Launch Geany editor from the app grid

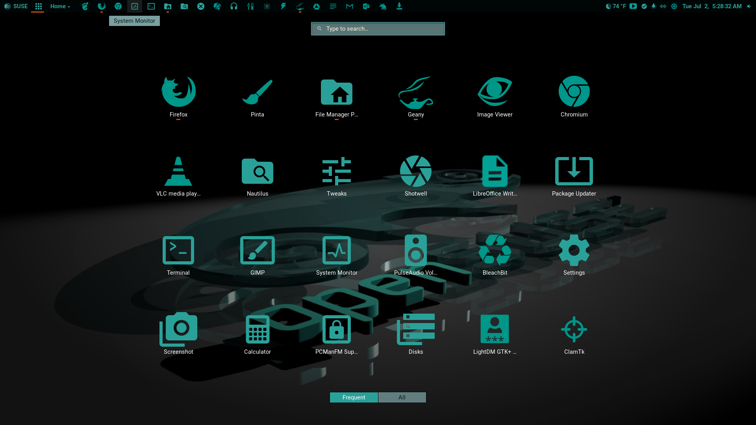tap(416, 97)
